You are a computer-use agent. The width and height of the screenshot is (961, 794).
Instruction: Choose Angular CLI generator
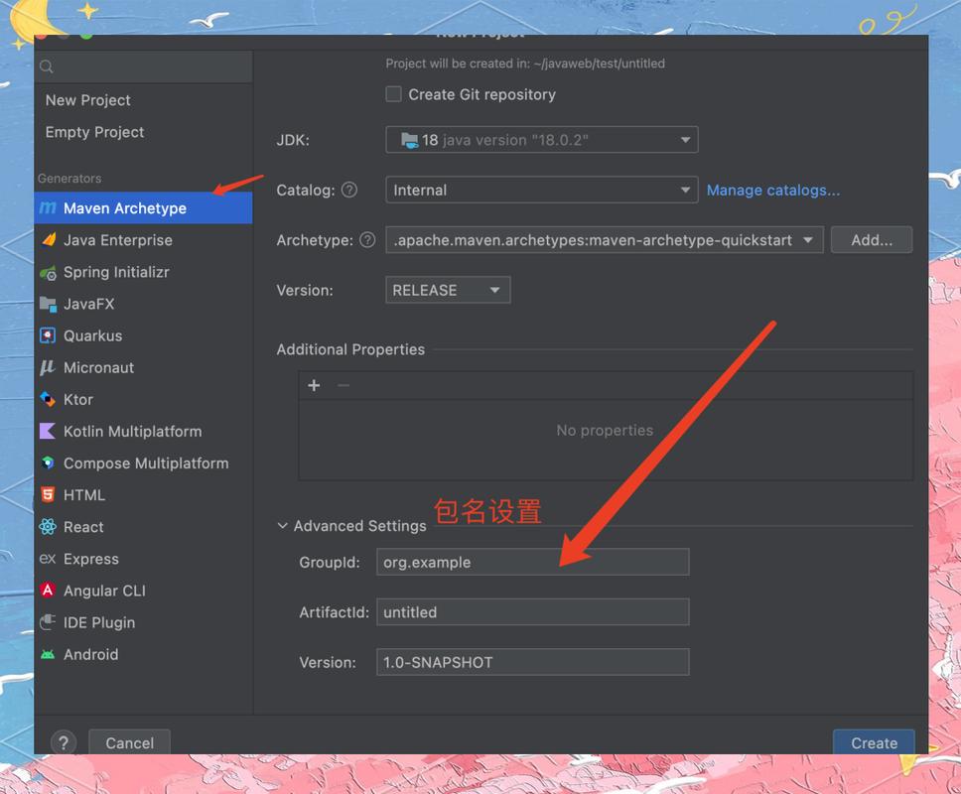click(x=143, y=591)
